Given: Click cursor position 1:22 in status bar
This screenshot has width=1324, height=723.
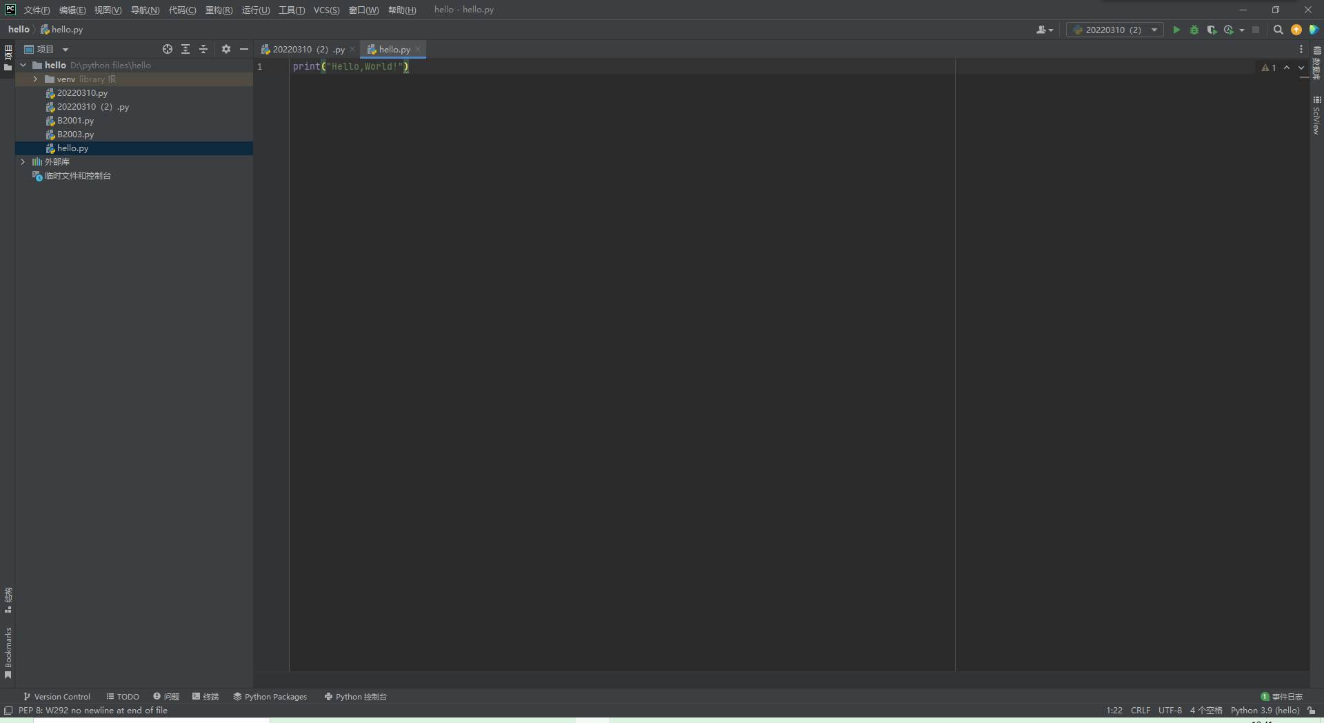Looking at the screenshot, I should coord(1114,711).
